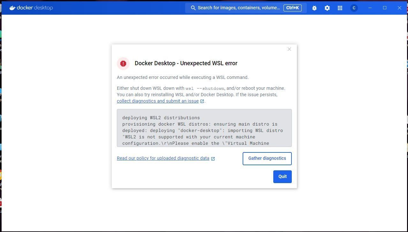
Task: Dismiss the WSL error dialog with the X
Action: (289, 49)
